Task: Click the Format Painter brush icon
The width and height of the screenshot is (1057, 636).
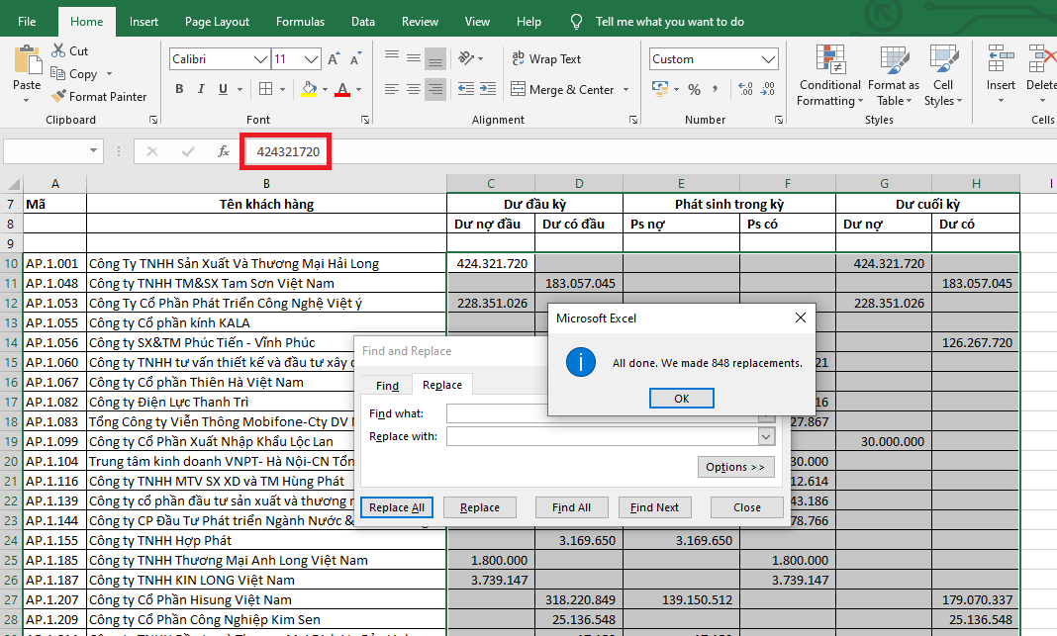Action: tap(57, 97)
